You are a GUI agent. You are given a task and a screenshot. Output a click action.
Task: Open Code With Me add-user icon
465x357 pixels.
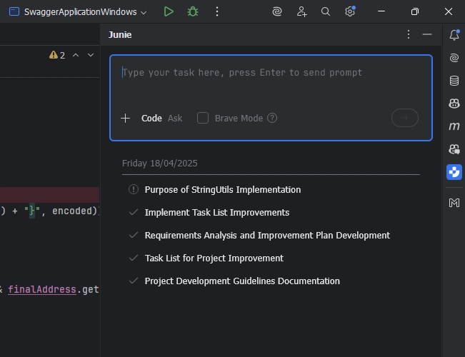click(x=301, y=11)
